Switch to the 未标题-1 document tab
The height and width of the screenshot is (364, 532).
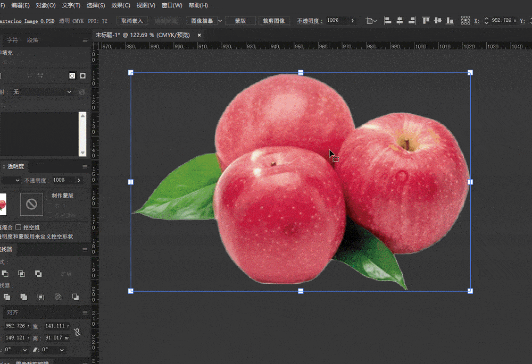pyautogui.click(x=143, y=35)
